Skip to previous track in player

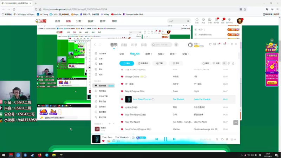tap(156, 139)
